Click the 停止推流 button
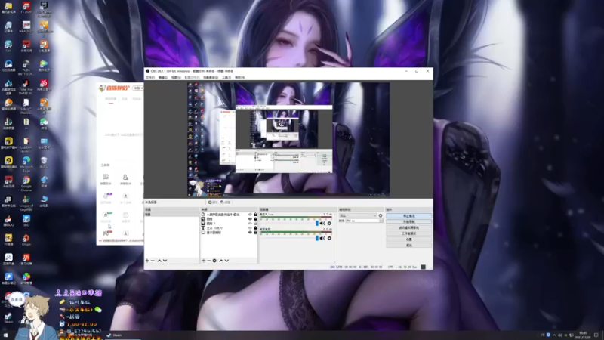Screen dimensions: 604x340 pos(408,216)
